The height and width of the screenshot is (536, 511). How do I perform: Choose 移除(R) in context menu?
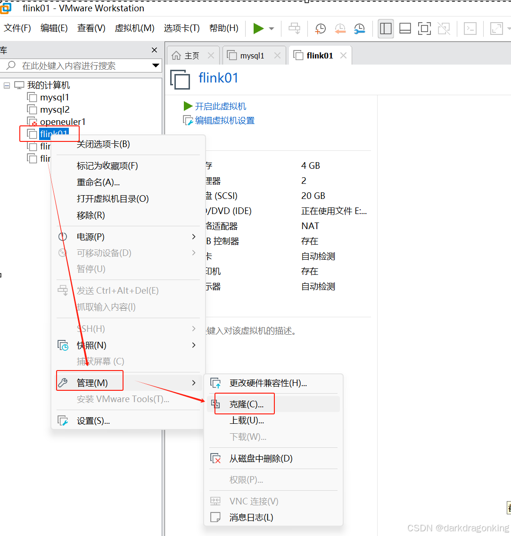[x=91, y=215]
